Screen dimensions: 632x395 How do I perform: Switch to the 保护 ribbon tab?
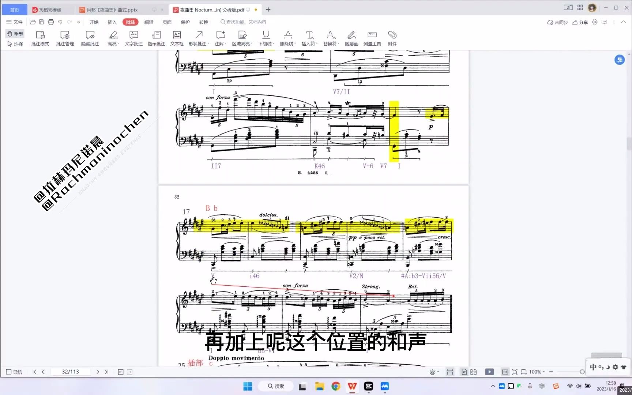185,22
